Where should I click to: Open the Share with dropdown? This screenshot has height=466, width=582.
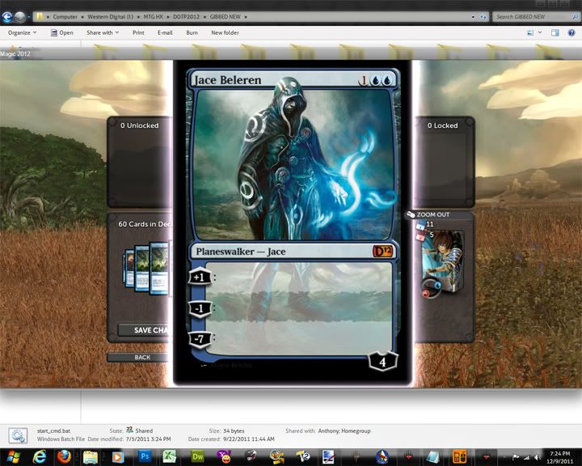pos(103,32)
